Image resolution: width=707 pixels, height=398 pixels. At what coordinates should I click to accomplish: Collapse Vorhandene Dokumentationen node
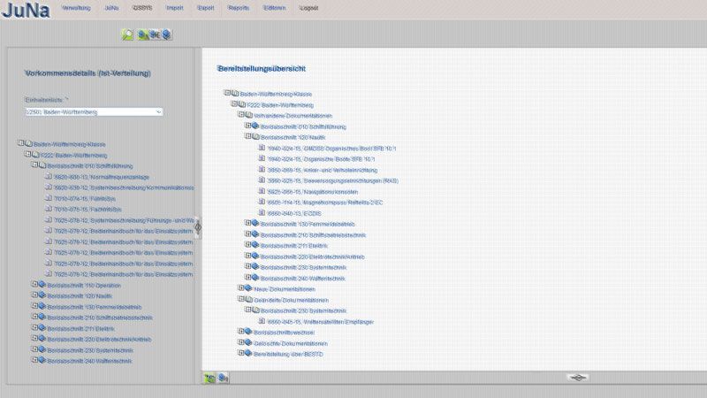241,115
